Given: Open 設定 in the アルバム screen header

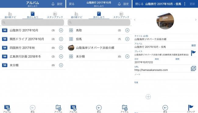Looking at the screenshot, I should 60,4.
